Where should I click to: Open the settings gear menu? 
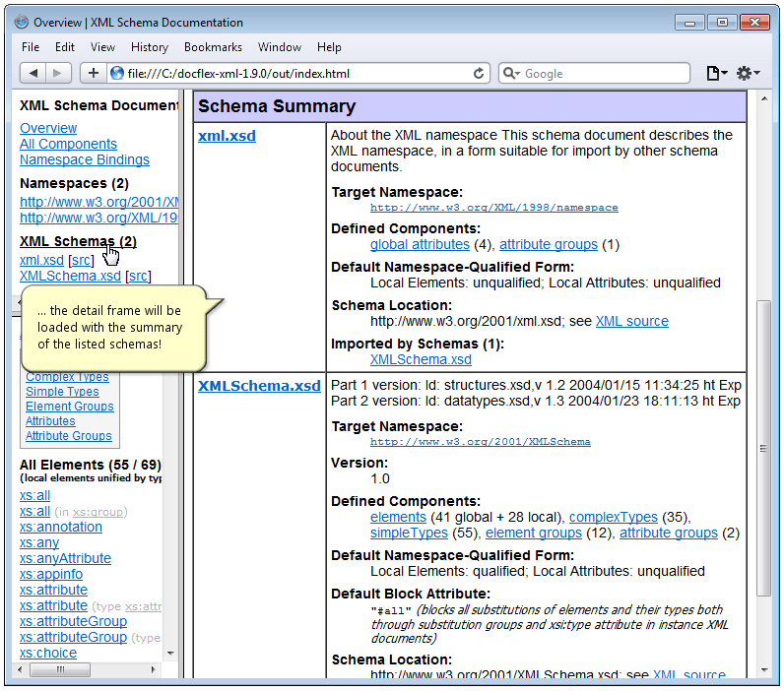click(x=748, y=73)
